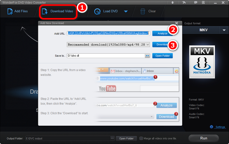Screen dimensions: 229x144
Task: Click the Save to path field
Action: [106, 56]
